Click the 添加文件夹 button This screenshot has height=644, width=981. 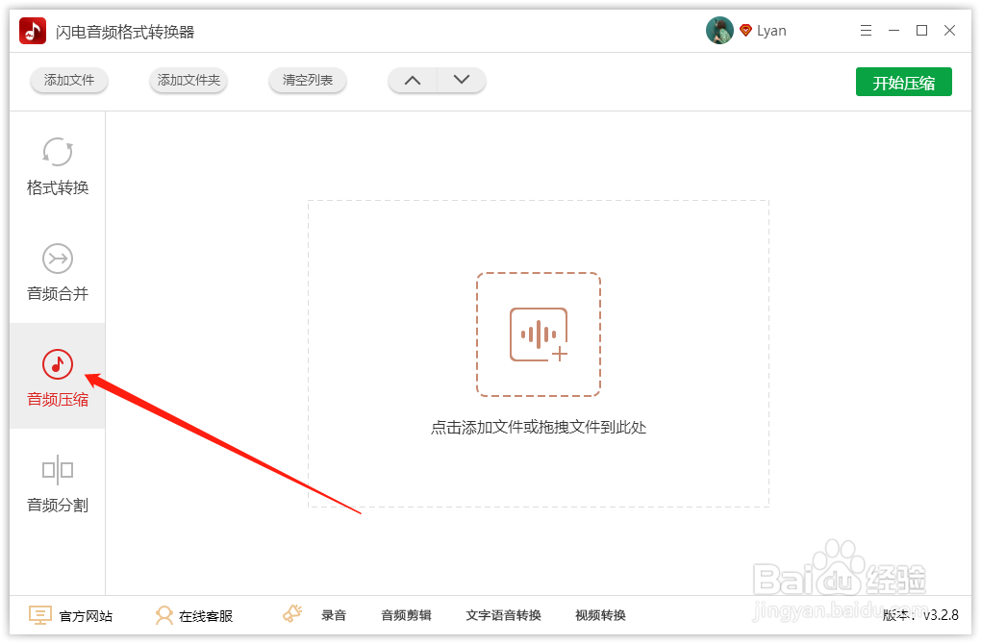[x=189, y=80]
